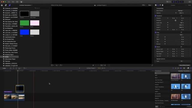Click the connect clip to storyline icon

[x=11, y=68]
